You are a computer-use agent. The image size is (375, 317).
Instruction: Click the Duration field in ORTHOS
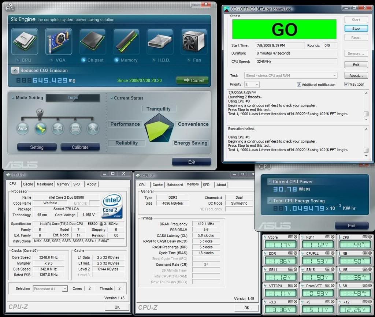click(x=296, y=53)
